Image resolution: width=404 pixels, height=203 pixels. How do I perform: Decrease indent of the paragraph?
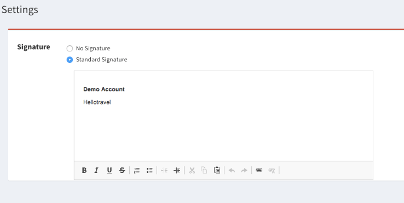[x=164, y=170]
